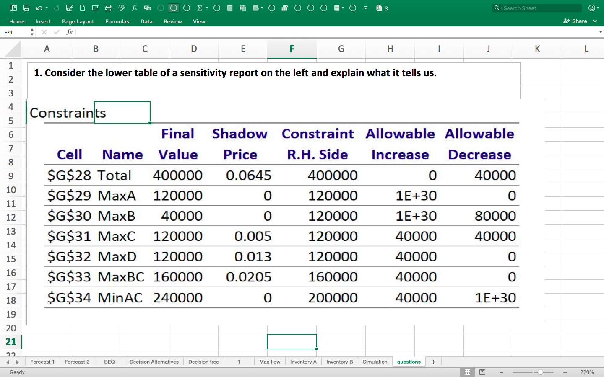Select column F header
Screen dimensions: 604x377
click(x=292, y=49)
